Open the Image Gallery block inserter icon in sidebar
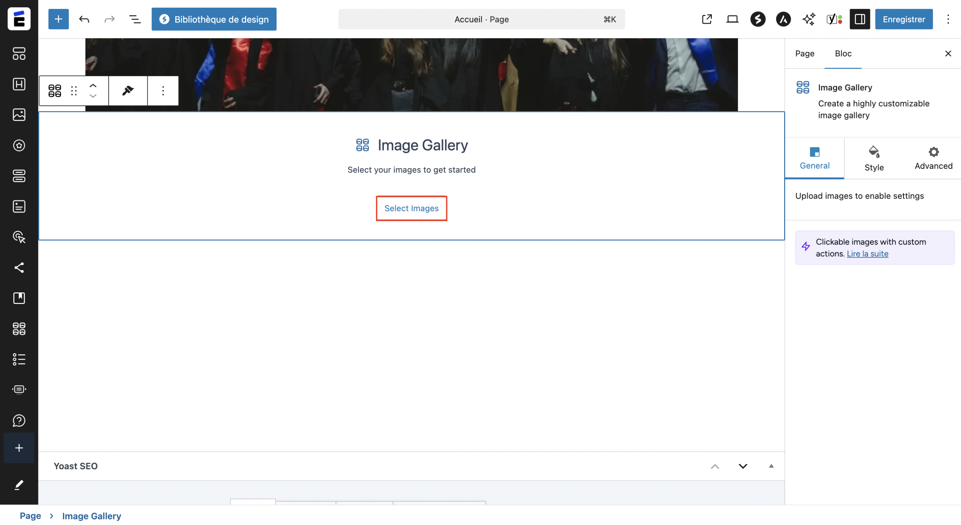 (19, 329)
